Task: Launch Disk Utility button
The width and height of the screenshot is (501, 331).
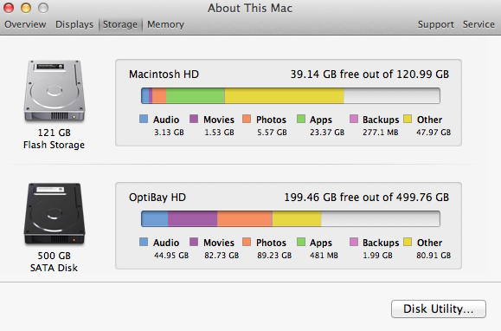Action: coord(439,309)
